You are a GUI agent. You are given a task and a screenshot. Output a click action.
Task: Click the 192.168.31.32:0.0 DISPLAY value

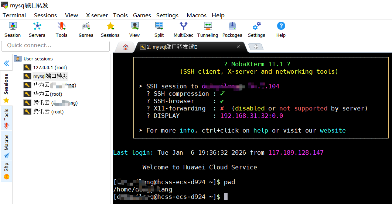click(x=252, y=116)
